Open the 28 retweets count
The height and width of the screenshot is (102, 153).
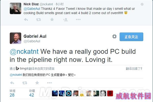(x=12, y=95)
